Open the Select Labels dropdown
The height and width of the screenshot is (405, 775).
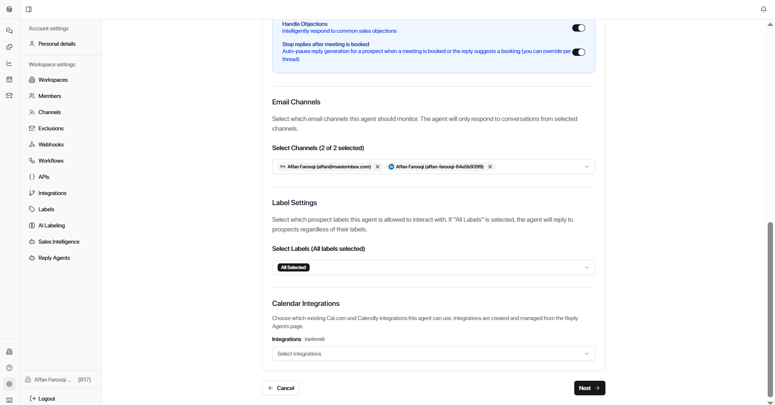click(586, 267)
